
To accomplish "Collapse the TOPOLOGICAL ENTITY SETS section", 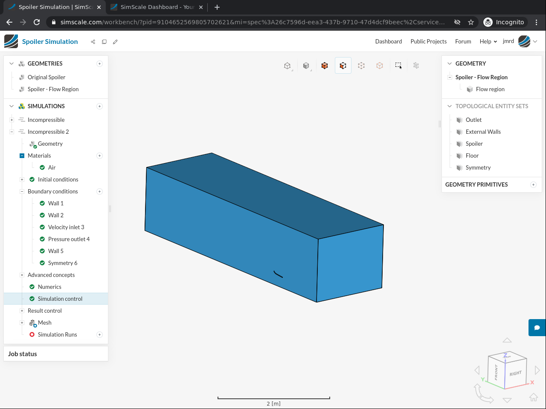I will tap(449, 106).
